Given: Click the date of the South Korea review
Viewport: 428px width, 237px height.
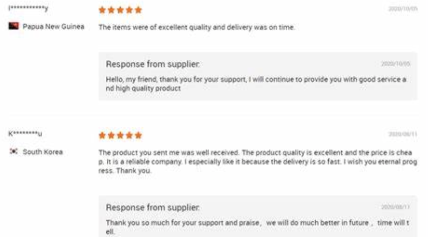Looking at the screenshot, I should pos(403,134).
